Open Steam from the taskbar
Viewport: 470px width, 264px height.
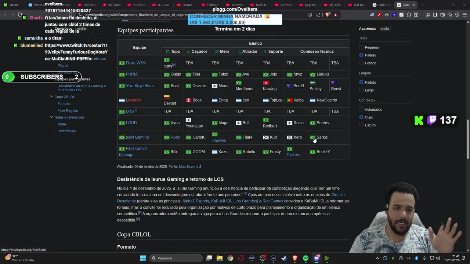(284, 258)
